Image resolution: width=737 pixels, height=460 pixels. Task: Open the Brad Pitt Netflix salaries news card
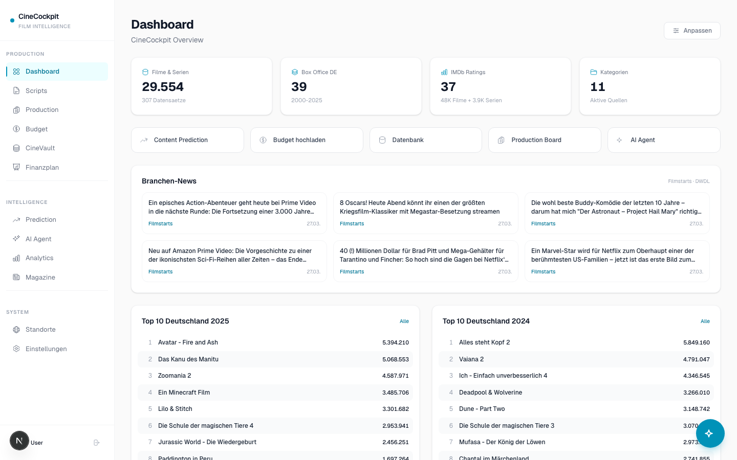[x=426, y=261]
